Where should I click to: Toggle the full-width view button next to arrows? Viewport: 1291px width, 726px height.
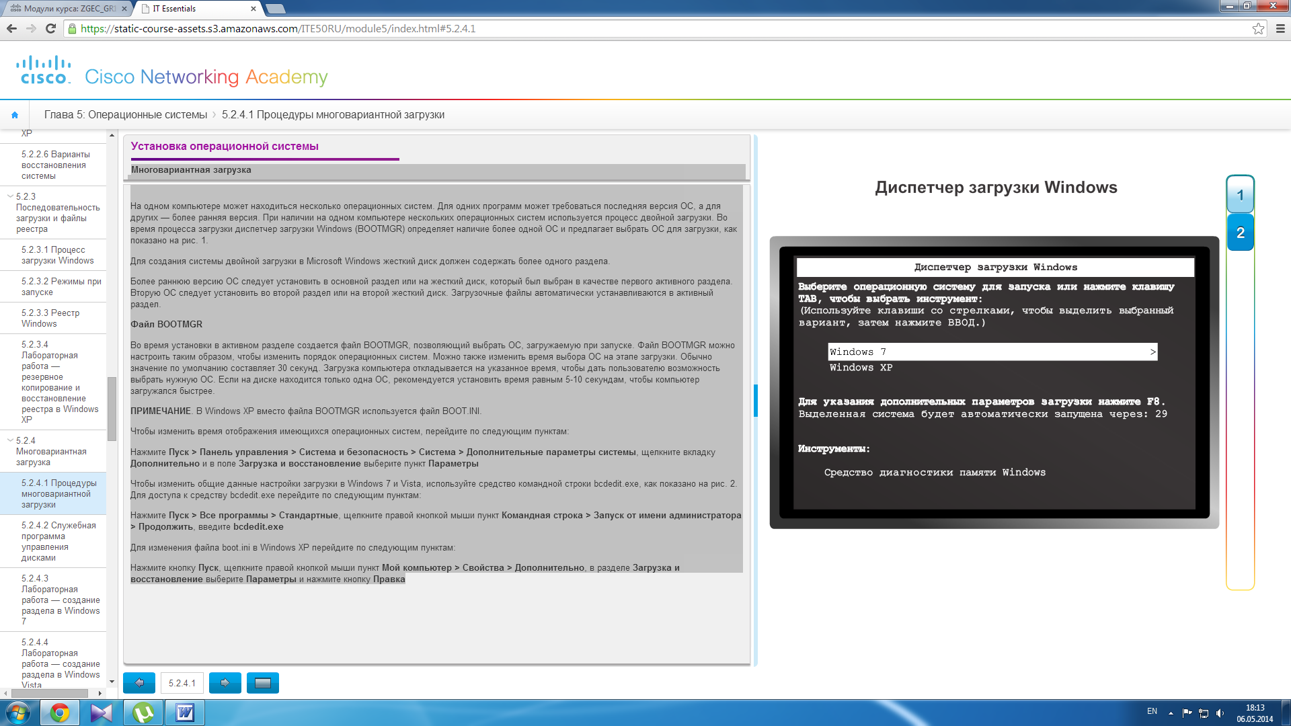263,683
